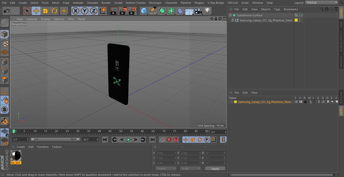Screen dimensions: 344x177
Task: Open the MoGraph menu
Action: click(155, 3)
